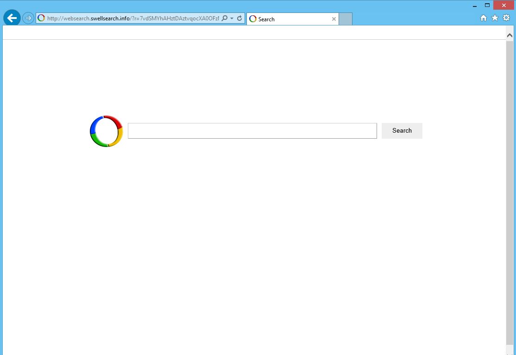Open Favorites with the star icon
The width and height of the screenshot is (516, 355).
[495, 18]
